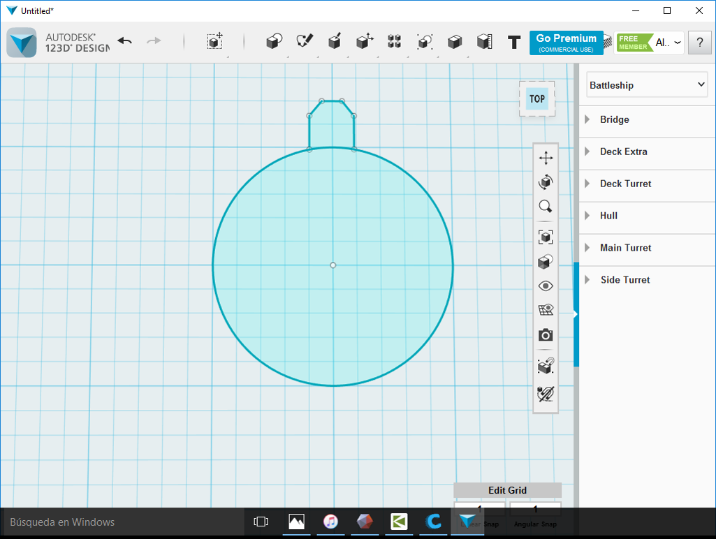
Task: Open the Modify tools menu
Action: pos(365,41)
